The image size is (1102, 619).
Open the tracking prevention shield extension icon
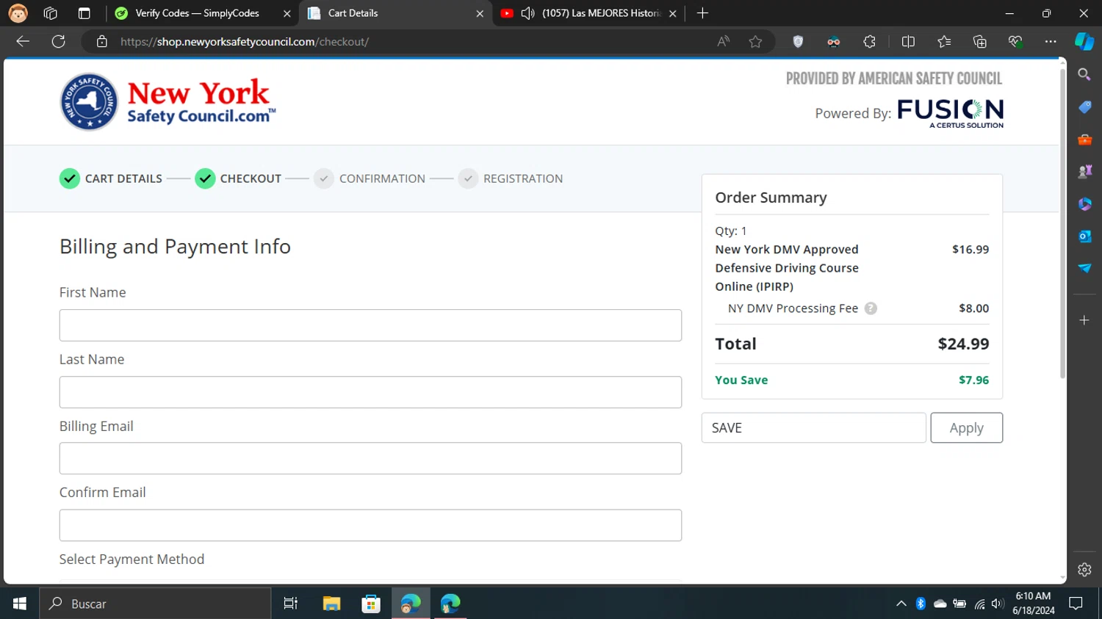798,42
